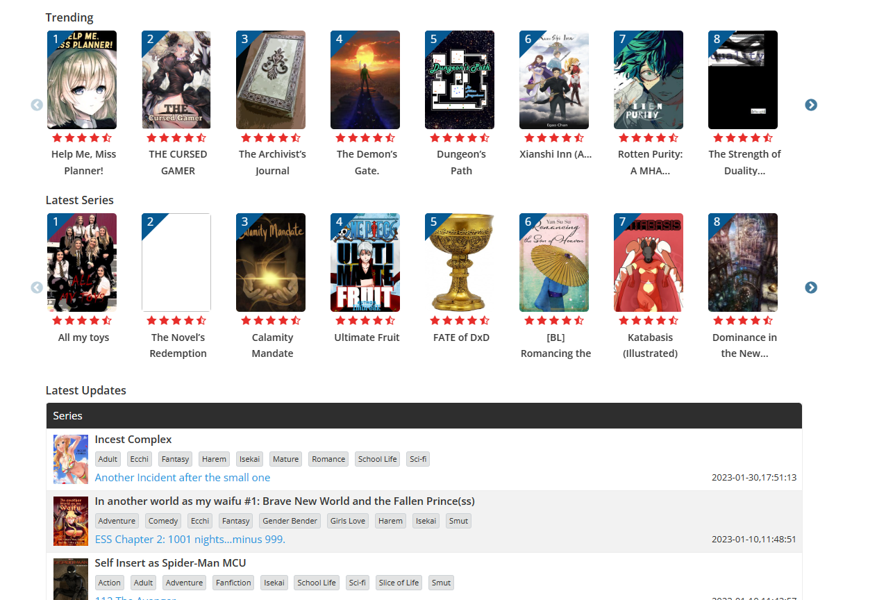Open The Archivist's Journal cover thumbnail
Image resolution: width=877 pixels, height=600 pixels.
coord(270,80)
